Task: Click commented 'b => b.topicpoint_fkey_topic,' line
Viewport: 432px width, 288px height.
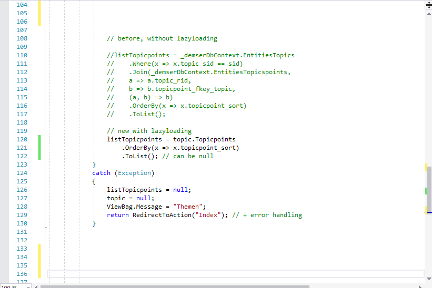Action: [x=182, y=89]
